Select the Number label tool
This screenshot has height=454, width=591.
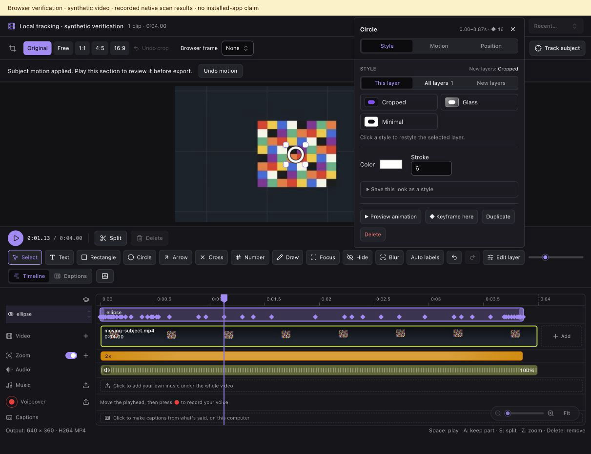coord(250,257)
